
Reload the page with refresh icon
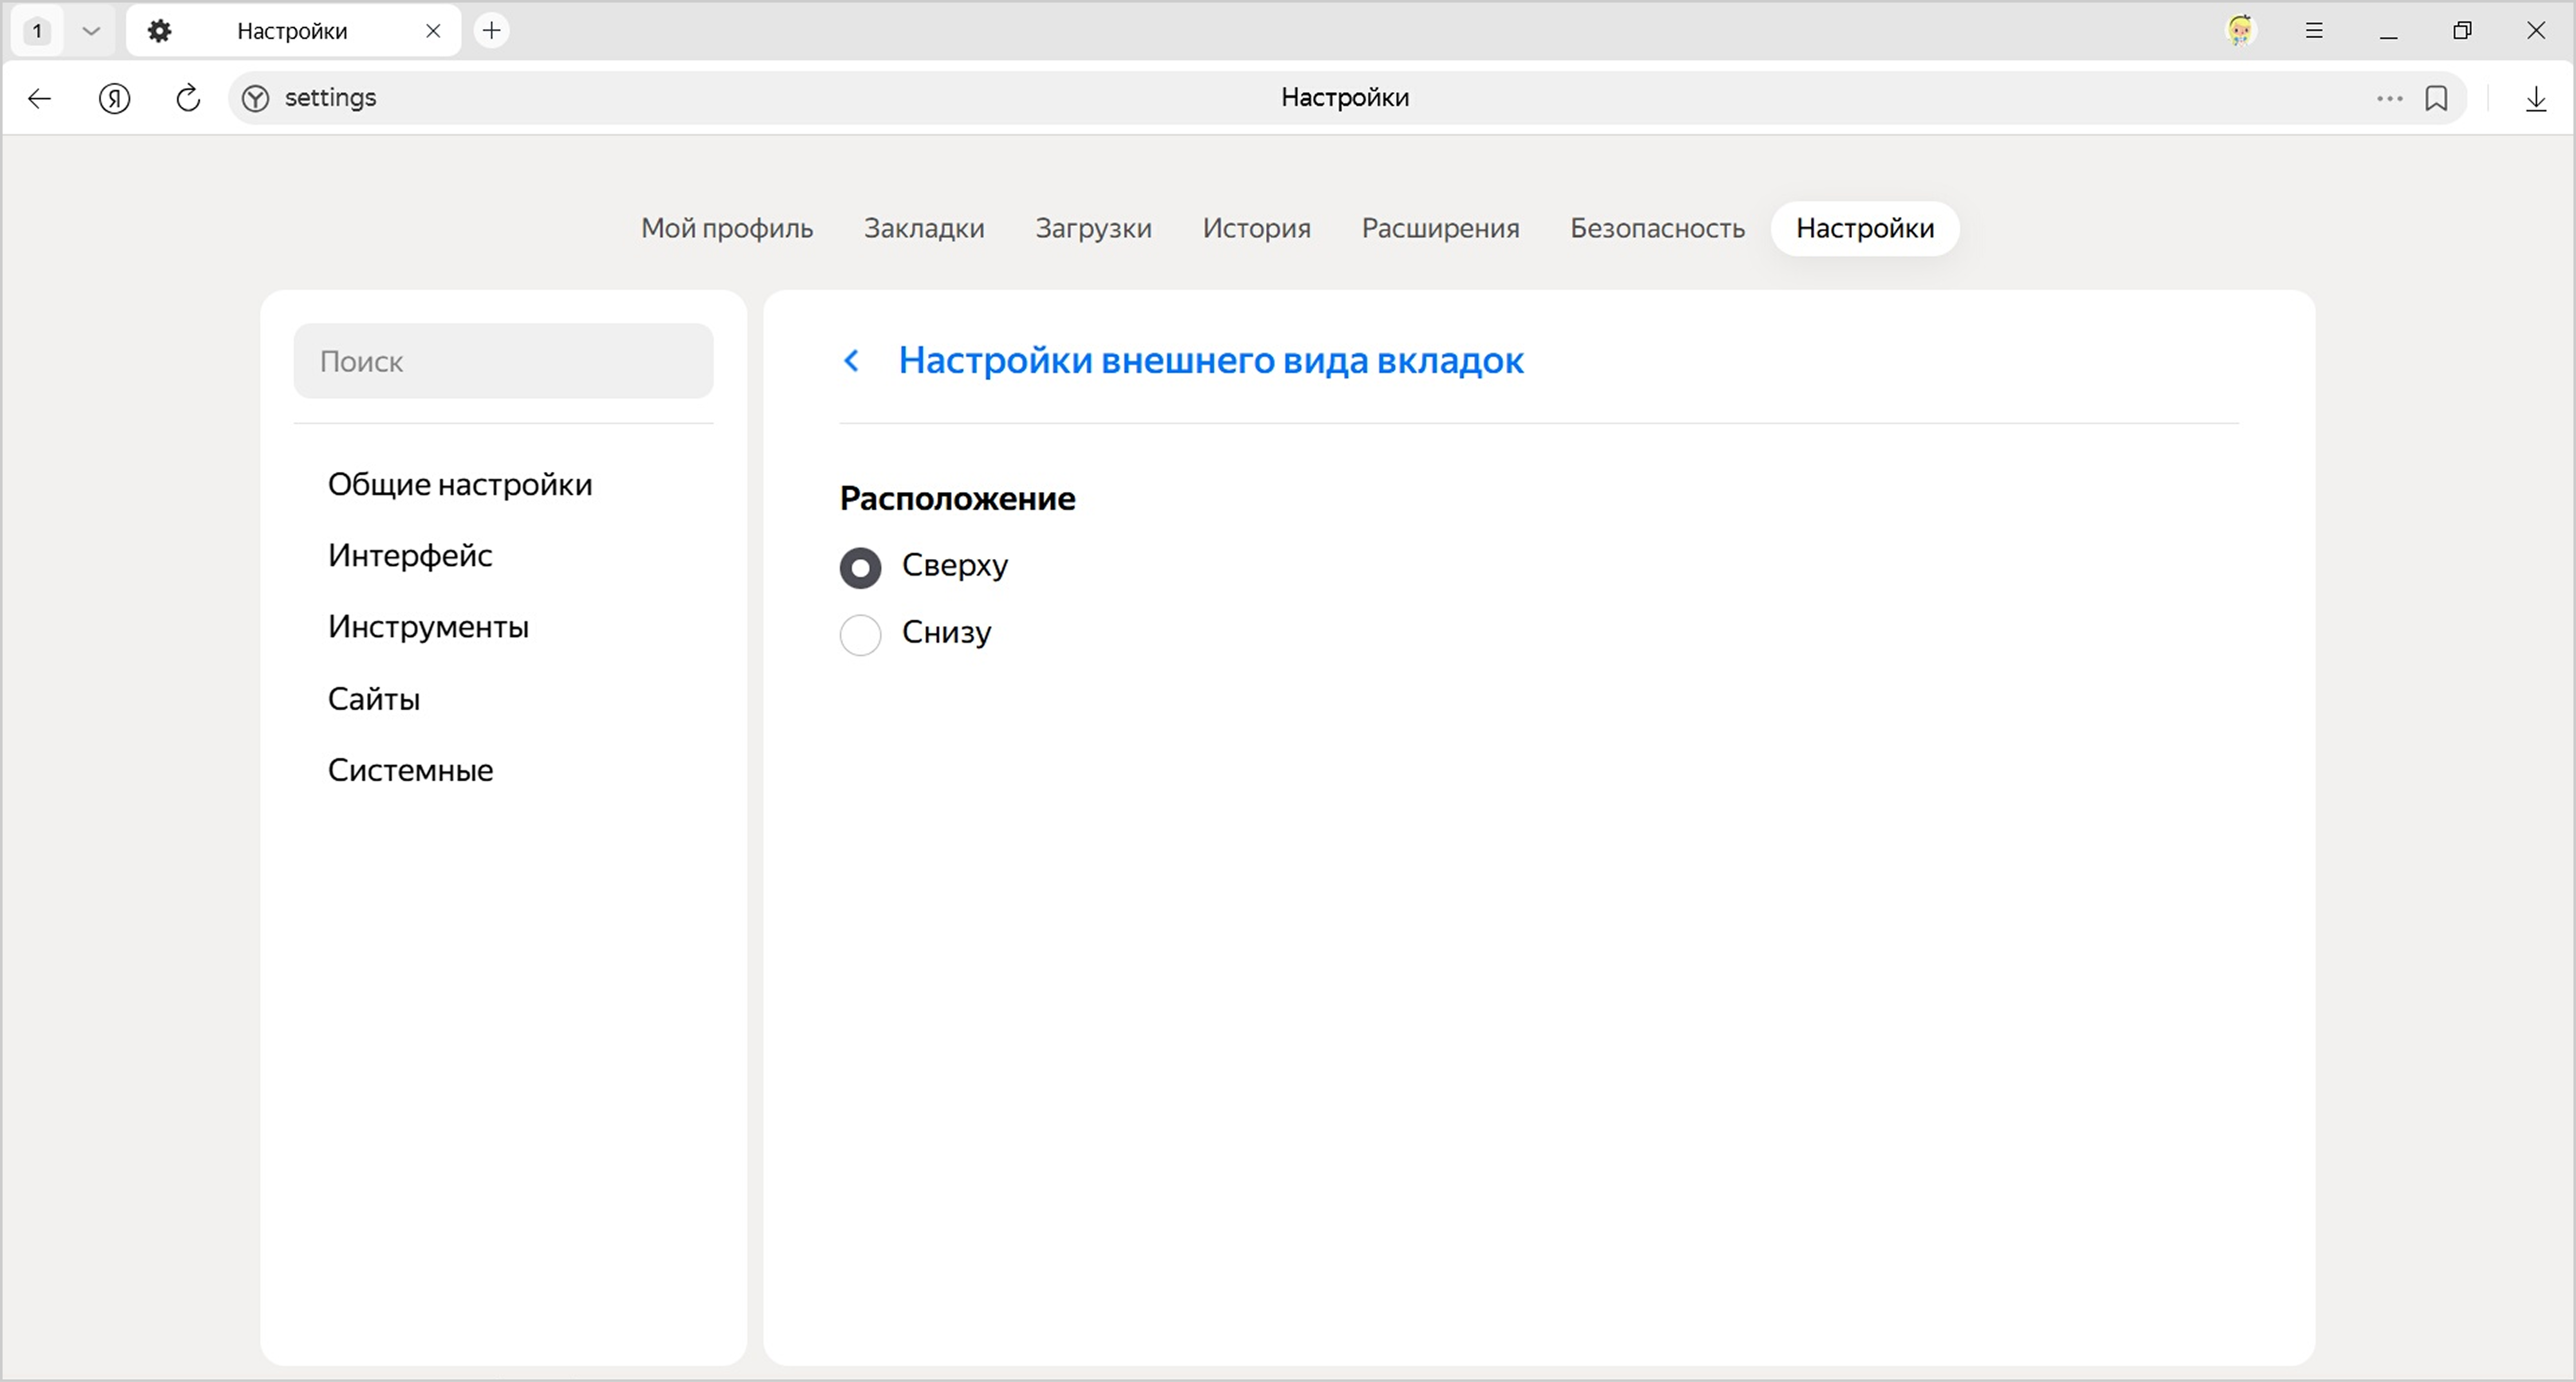click(x=188, y=98)
